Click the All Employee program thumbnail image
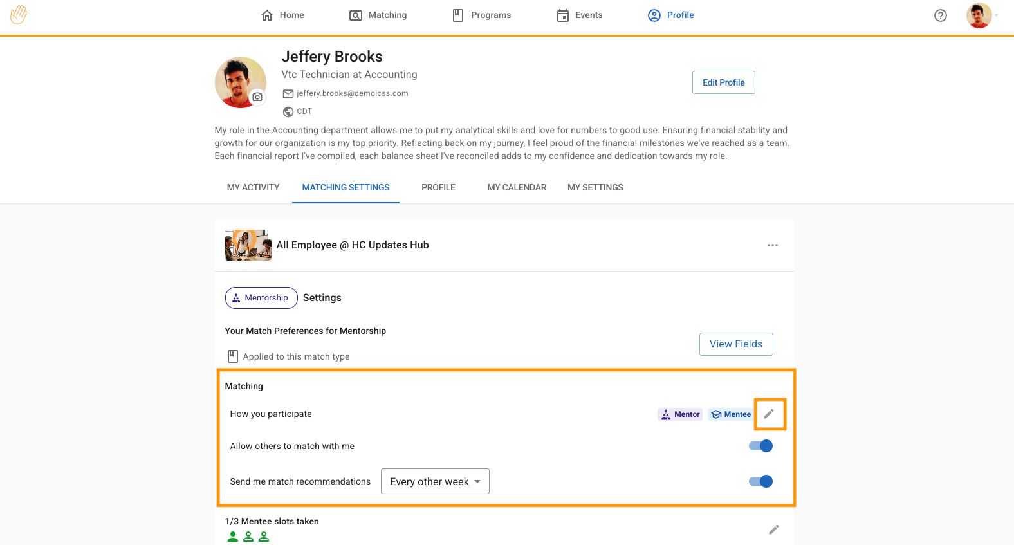This screenshot has width=1014, height=545. pyautogui.click(x=248, y=245)
